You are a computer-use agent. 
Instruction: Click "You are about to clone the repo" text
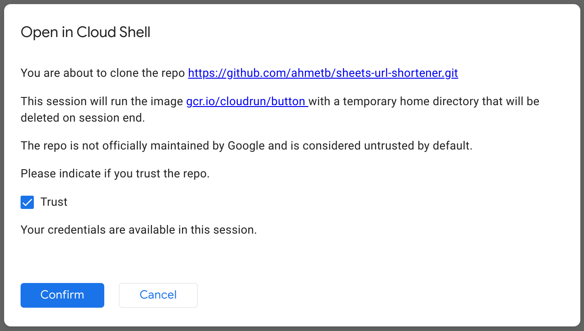coord(103,73)
